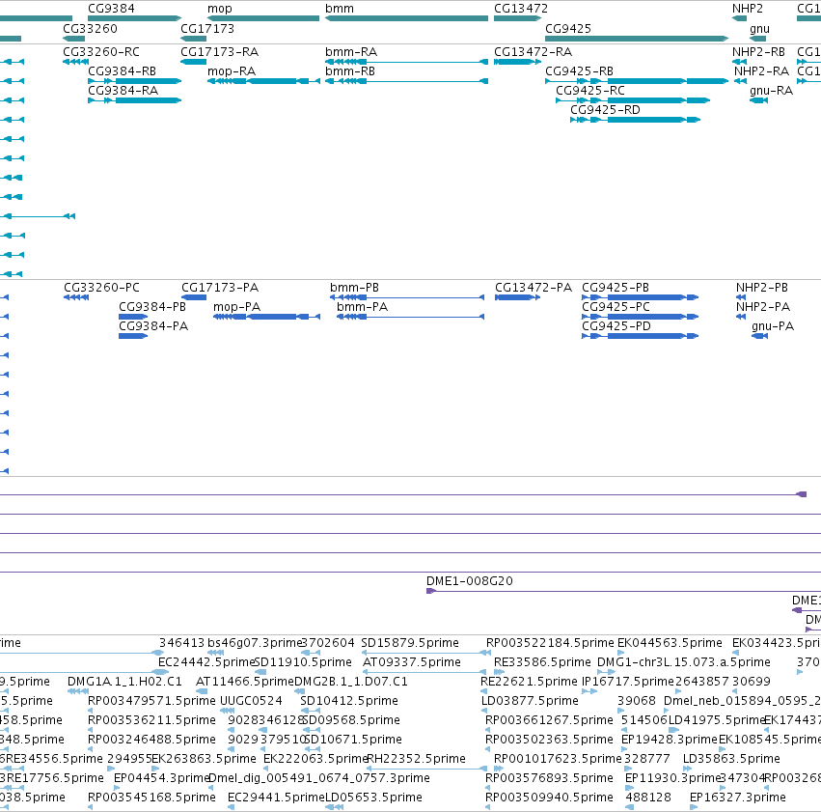Select transcript CG9384-RA
The height and width of the screenshot is (812, 821).
tap(134, 100)
